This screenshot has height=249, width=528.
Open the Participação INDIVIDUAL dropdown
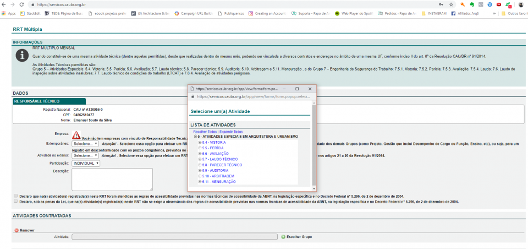[86, 163]
